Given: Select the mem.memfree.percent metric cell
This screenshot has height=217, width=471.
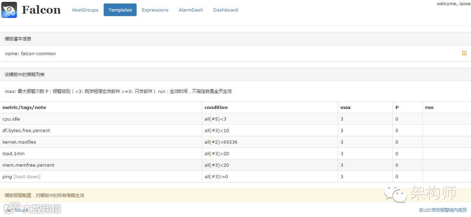Looking at the screenshot, I should (101, 165).
